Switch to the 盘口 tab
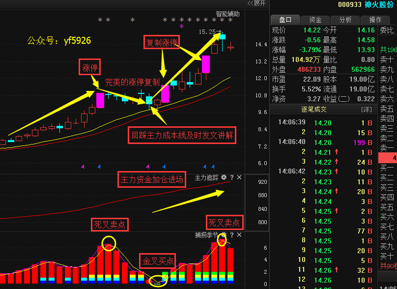 (x=285, y=20)
